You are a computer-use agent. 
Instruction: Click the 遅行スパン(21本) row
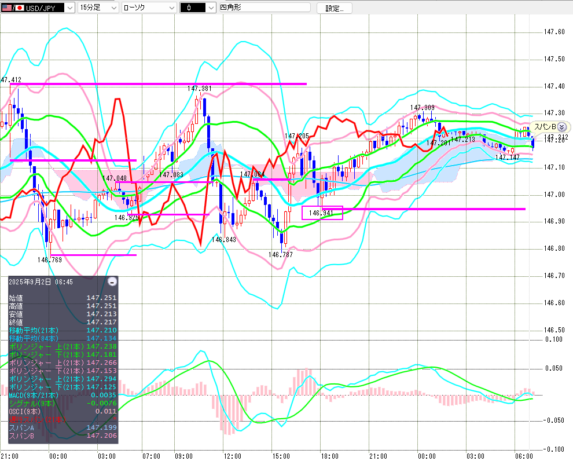pyautogui.click(x=63, y=419)
